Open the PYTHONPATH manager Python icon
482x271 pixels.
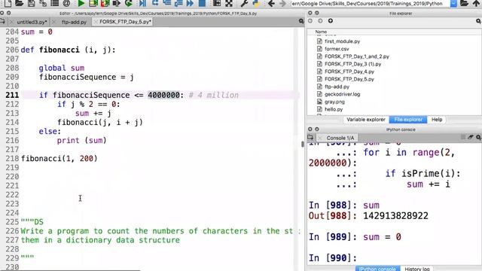(256, 3)
